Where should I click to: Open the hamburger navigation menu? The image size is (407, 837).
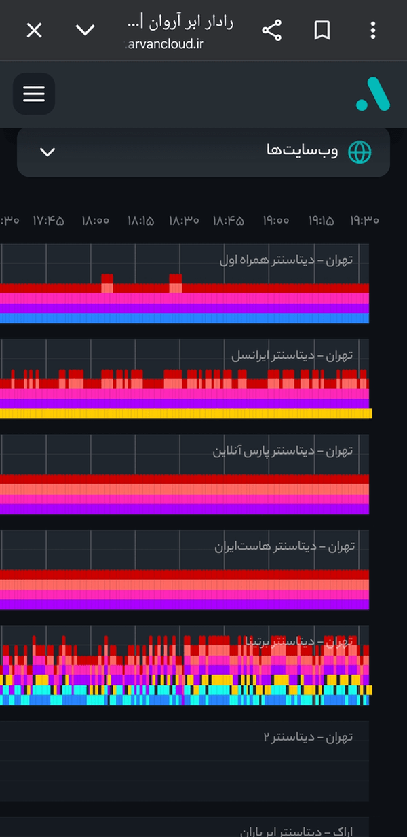34,94
